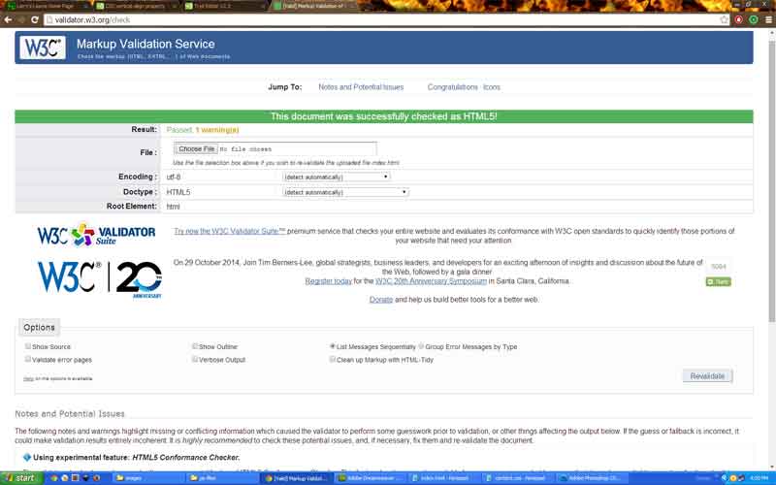The height and width of the screenshot is (485, 776).
Task: Click the Revalidate button
Action: tap(707, 376)
